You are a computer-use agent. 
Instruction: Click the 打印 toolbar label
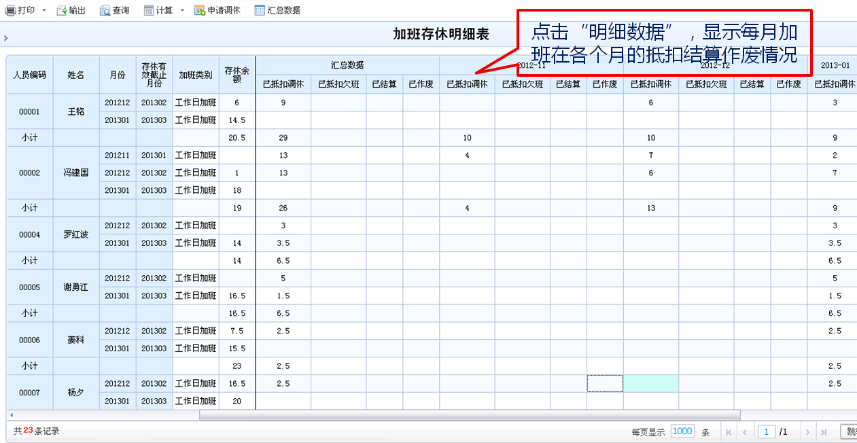(x=27, y=10)
